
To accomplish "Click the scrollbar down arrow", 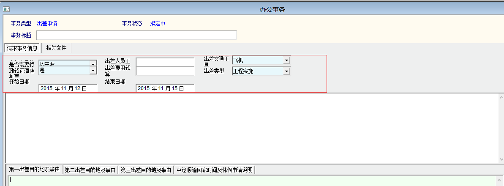I will 501,159.
